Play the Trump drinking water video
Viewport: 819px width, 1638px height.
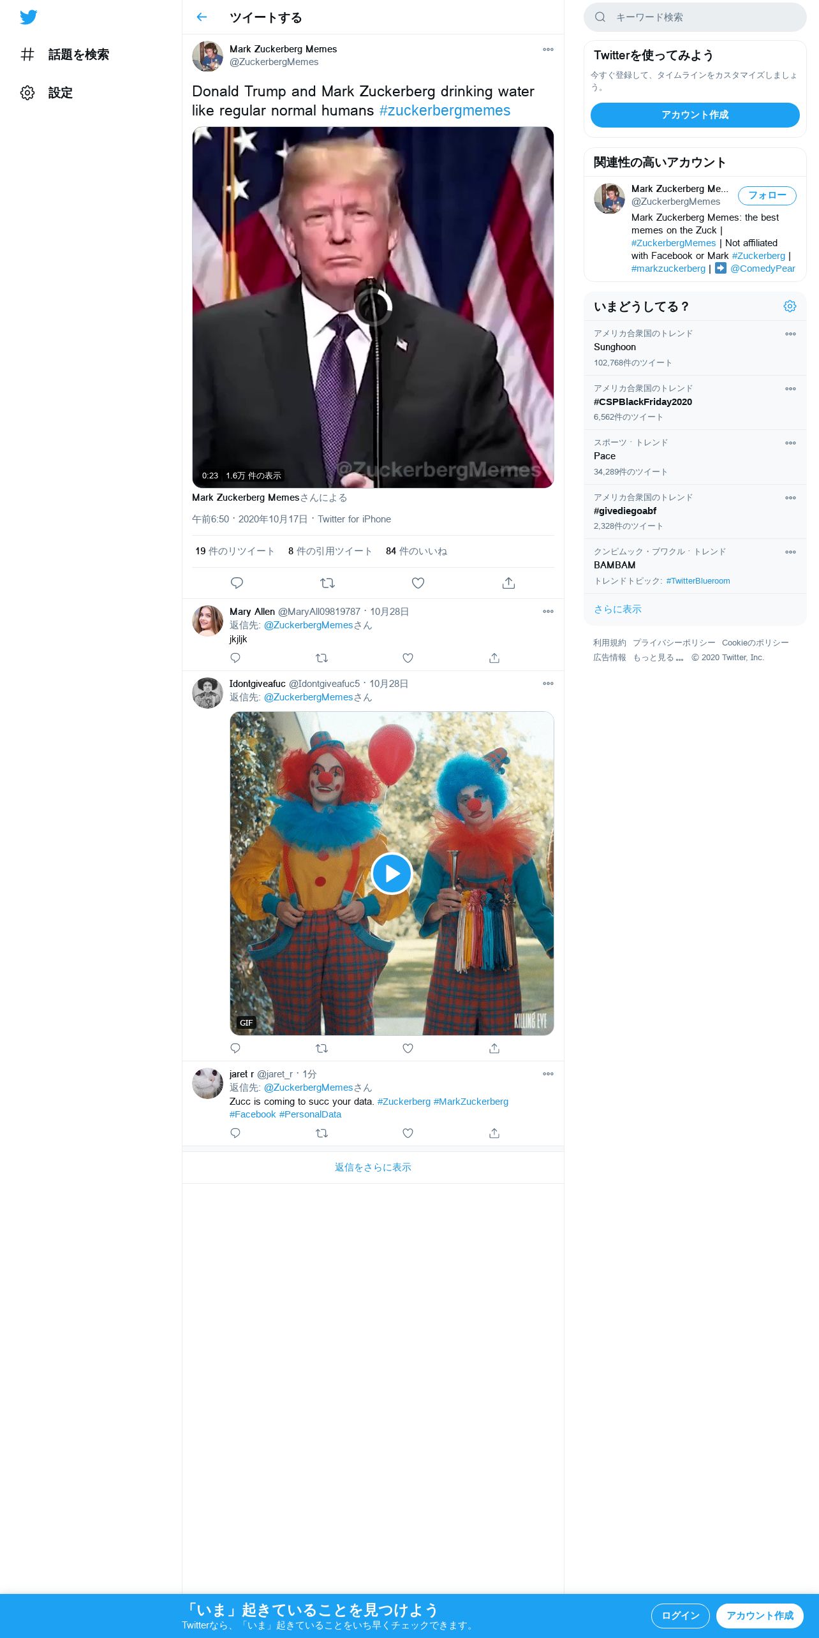coord(373,307)
